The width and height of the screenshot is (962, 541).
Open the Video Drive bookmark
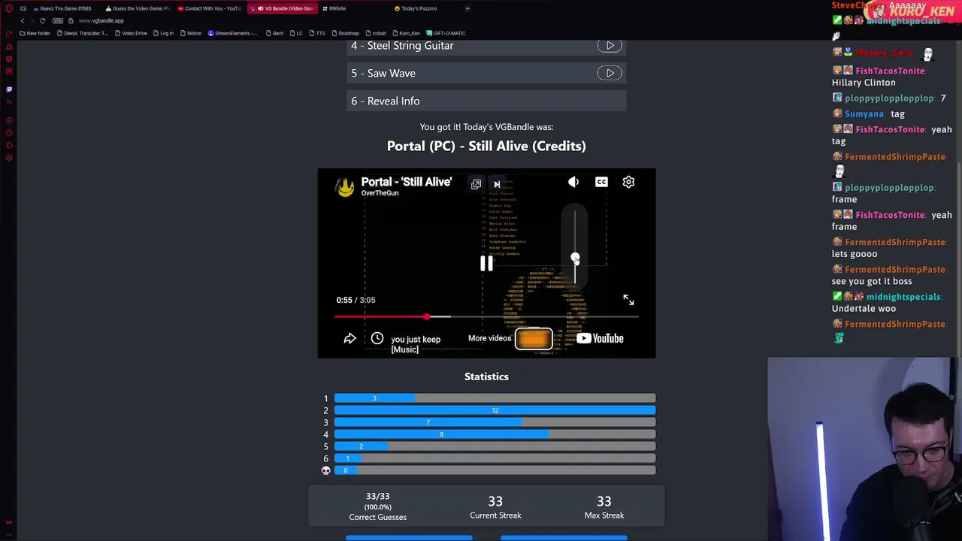(x=132, y=33)
